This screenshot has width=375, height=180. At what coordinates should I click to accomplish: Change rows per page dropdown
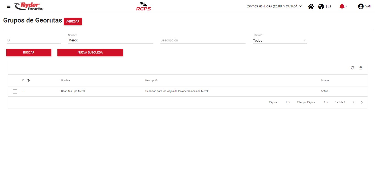(x=326, y=102)
